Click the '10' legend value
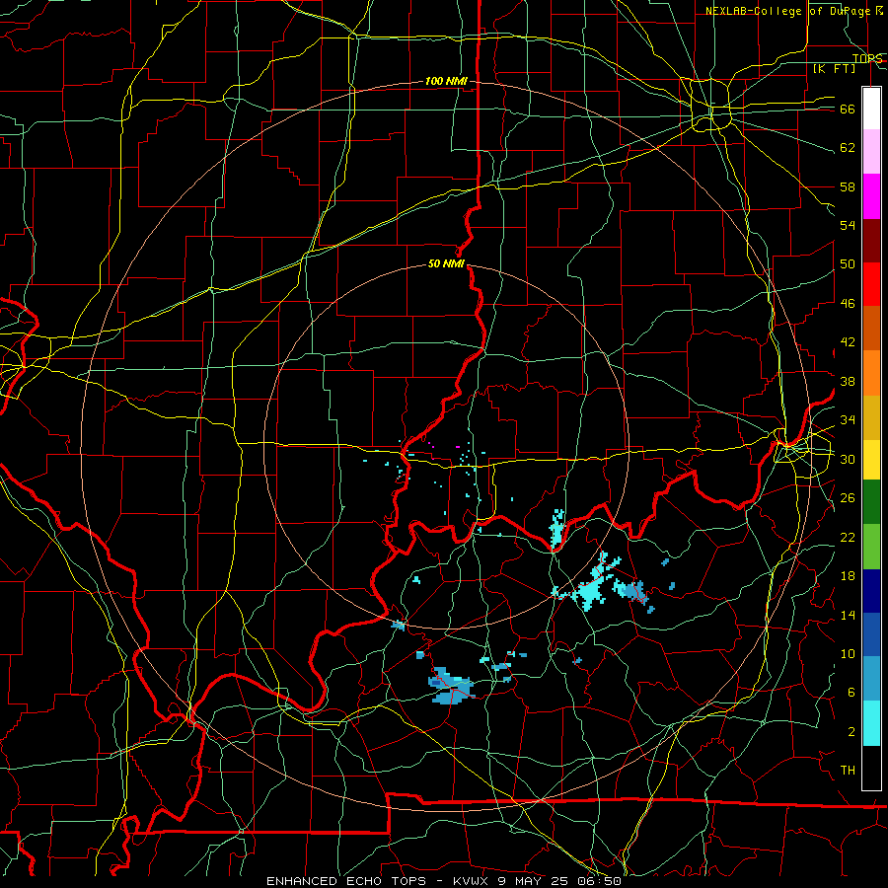The image size is (888, 888). [x=848, y=654]
